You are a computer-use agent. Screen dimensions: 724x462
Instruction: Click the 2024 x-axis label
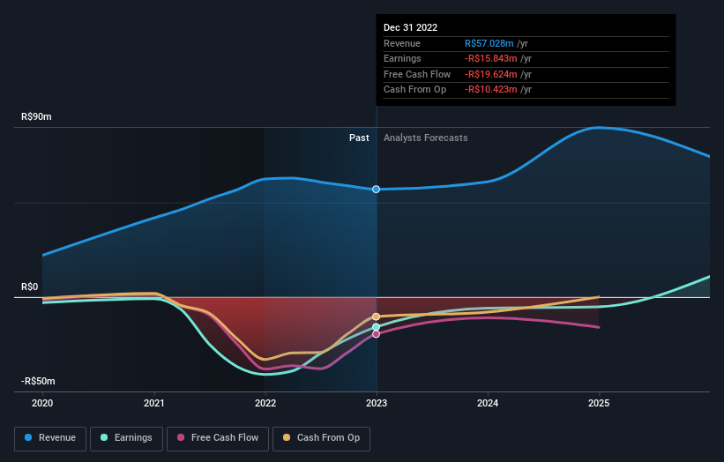pyautogui.click(x=488, y=403)
